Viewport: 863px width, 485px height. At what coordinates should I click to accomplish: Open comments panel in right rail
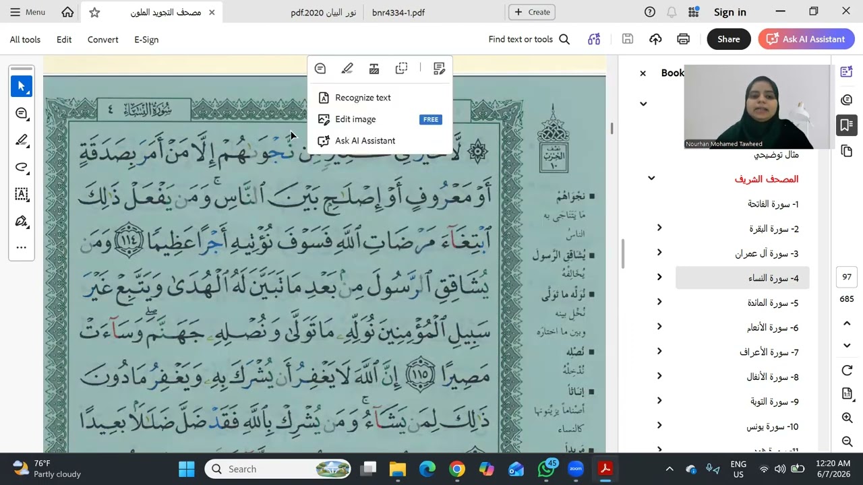tap(847, 100)
